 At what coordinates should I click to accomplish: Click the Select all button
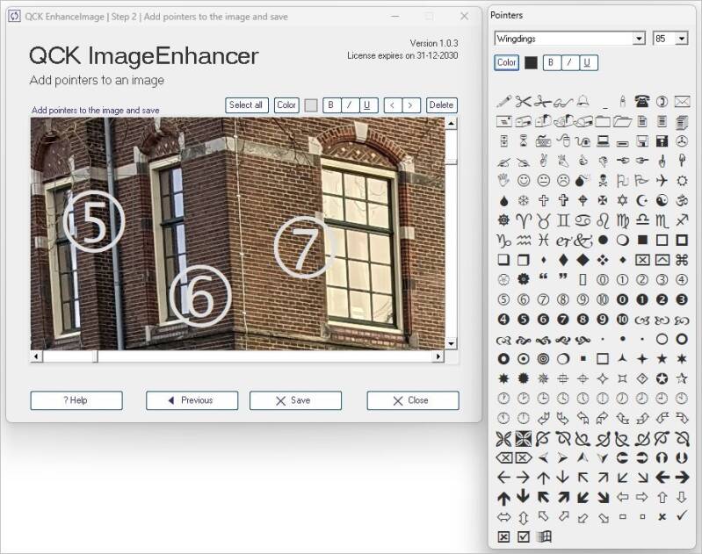pyautogui.click(x=246, y=105)
